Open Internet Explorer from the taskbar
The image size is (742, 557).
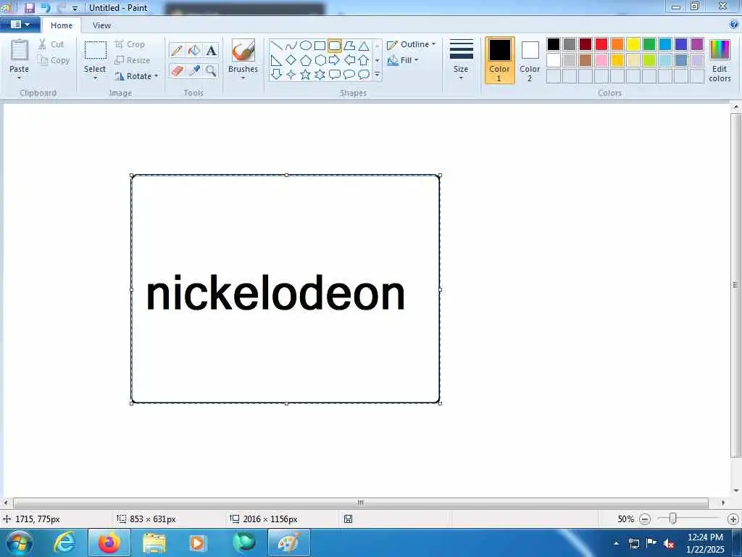(x=64, y=543)
